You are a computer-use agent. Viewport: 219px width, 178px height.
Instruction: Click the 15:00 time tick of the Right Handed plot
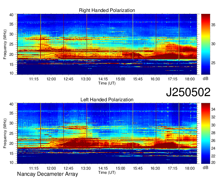click(x=120, y=79)
